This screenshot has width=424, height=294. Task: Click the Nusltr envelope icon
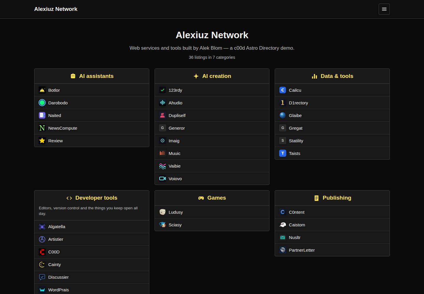[x=283, y=237]
